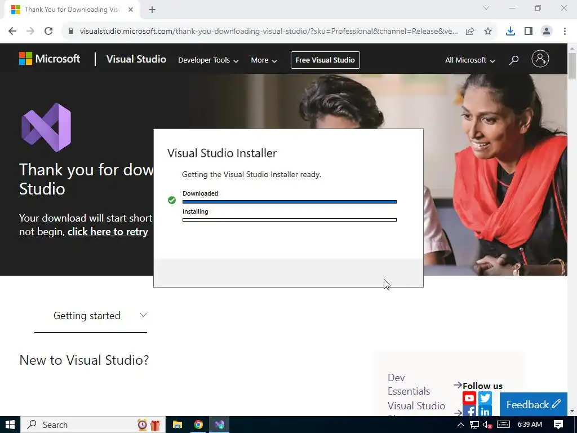The image size is (577, 433).
Task: Click the browser back arrow
Action: tap(12, 31)
